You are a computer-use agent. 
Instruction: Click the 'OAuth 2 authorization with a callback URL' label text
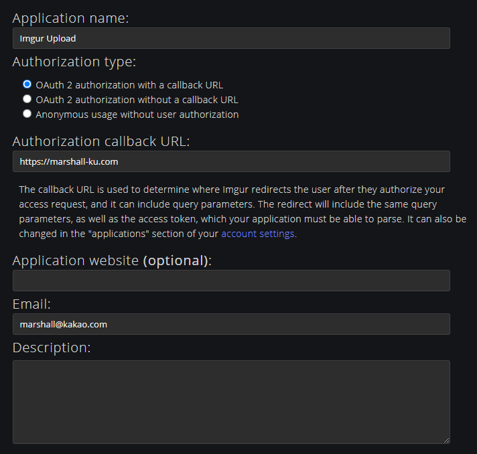(129, 85)
